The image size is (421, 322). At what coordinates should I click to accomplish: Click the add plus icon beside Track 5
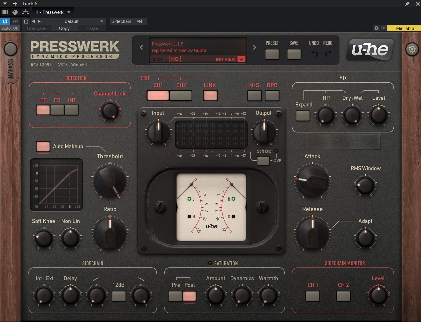15,4
